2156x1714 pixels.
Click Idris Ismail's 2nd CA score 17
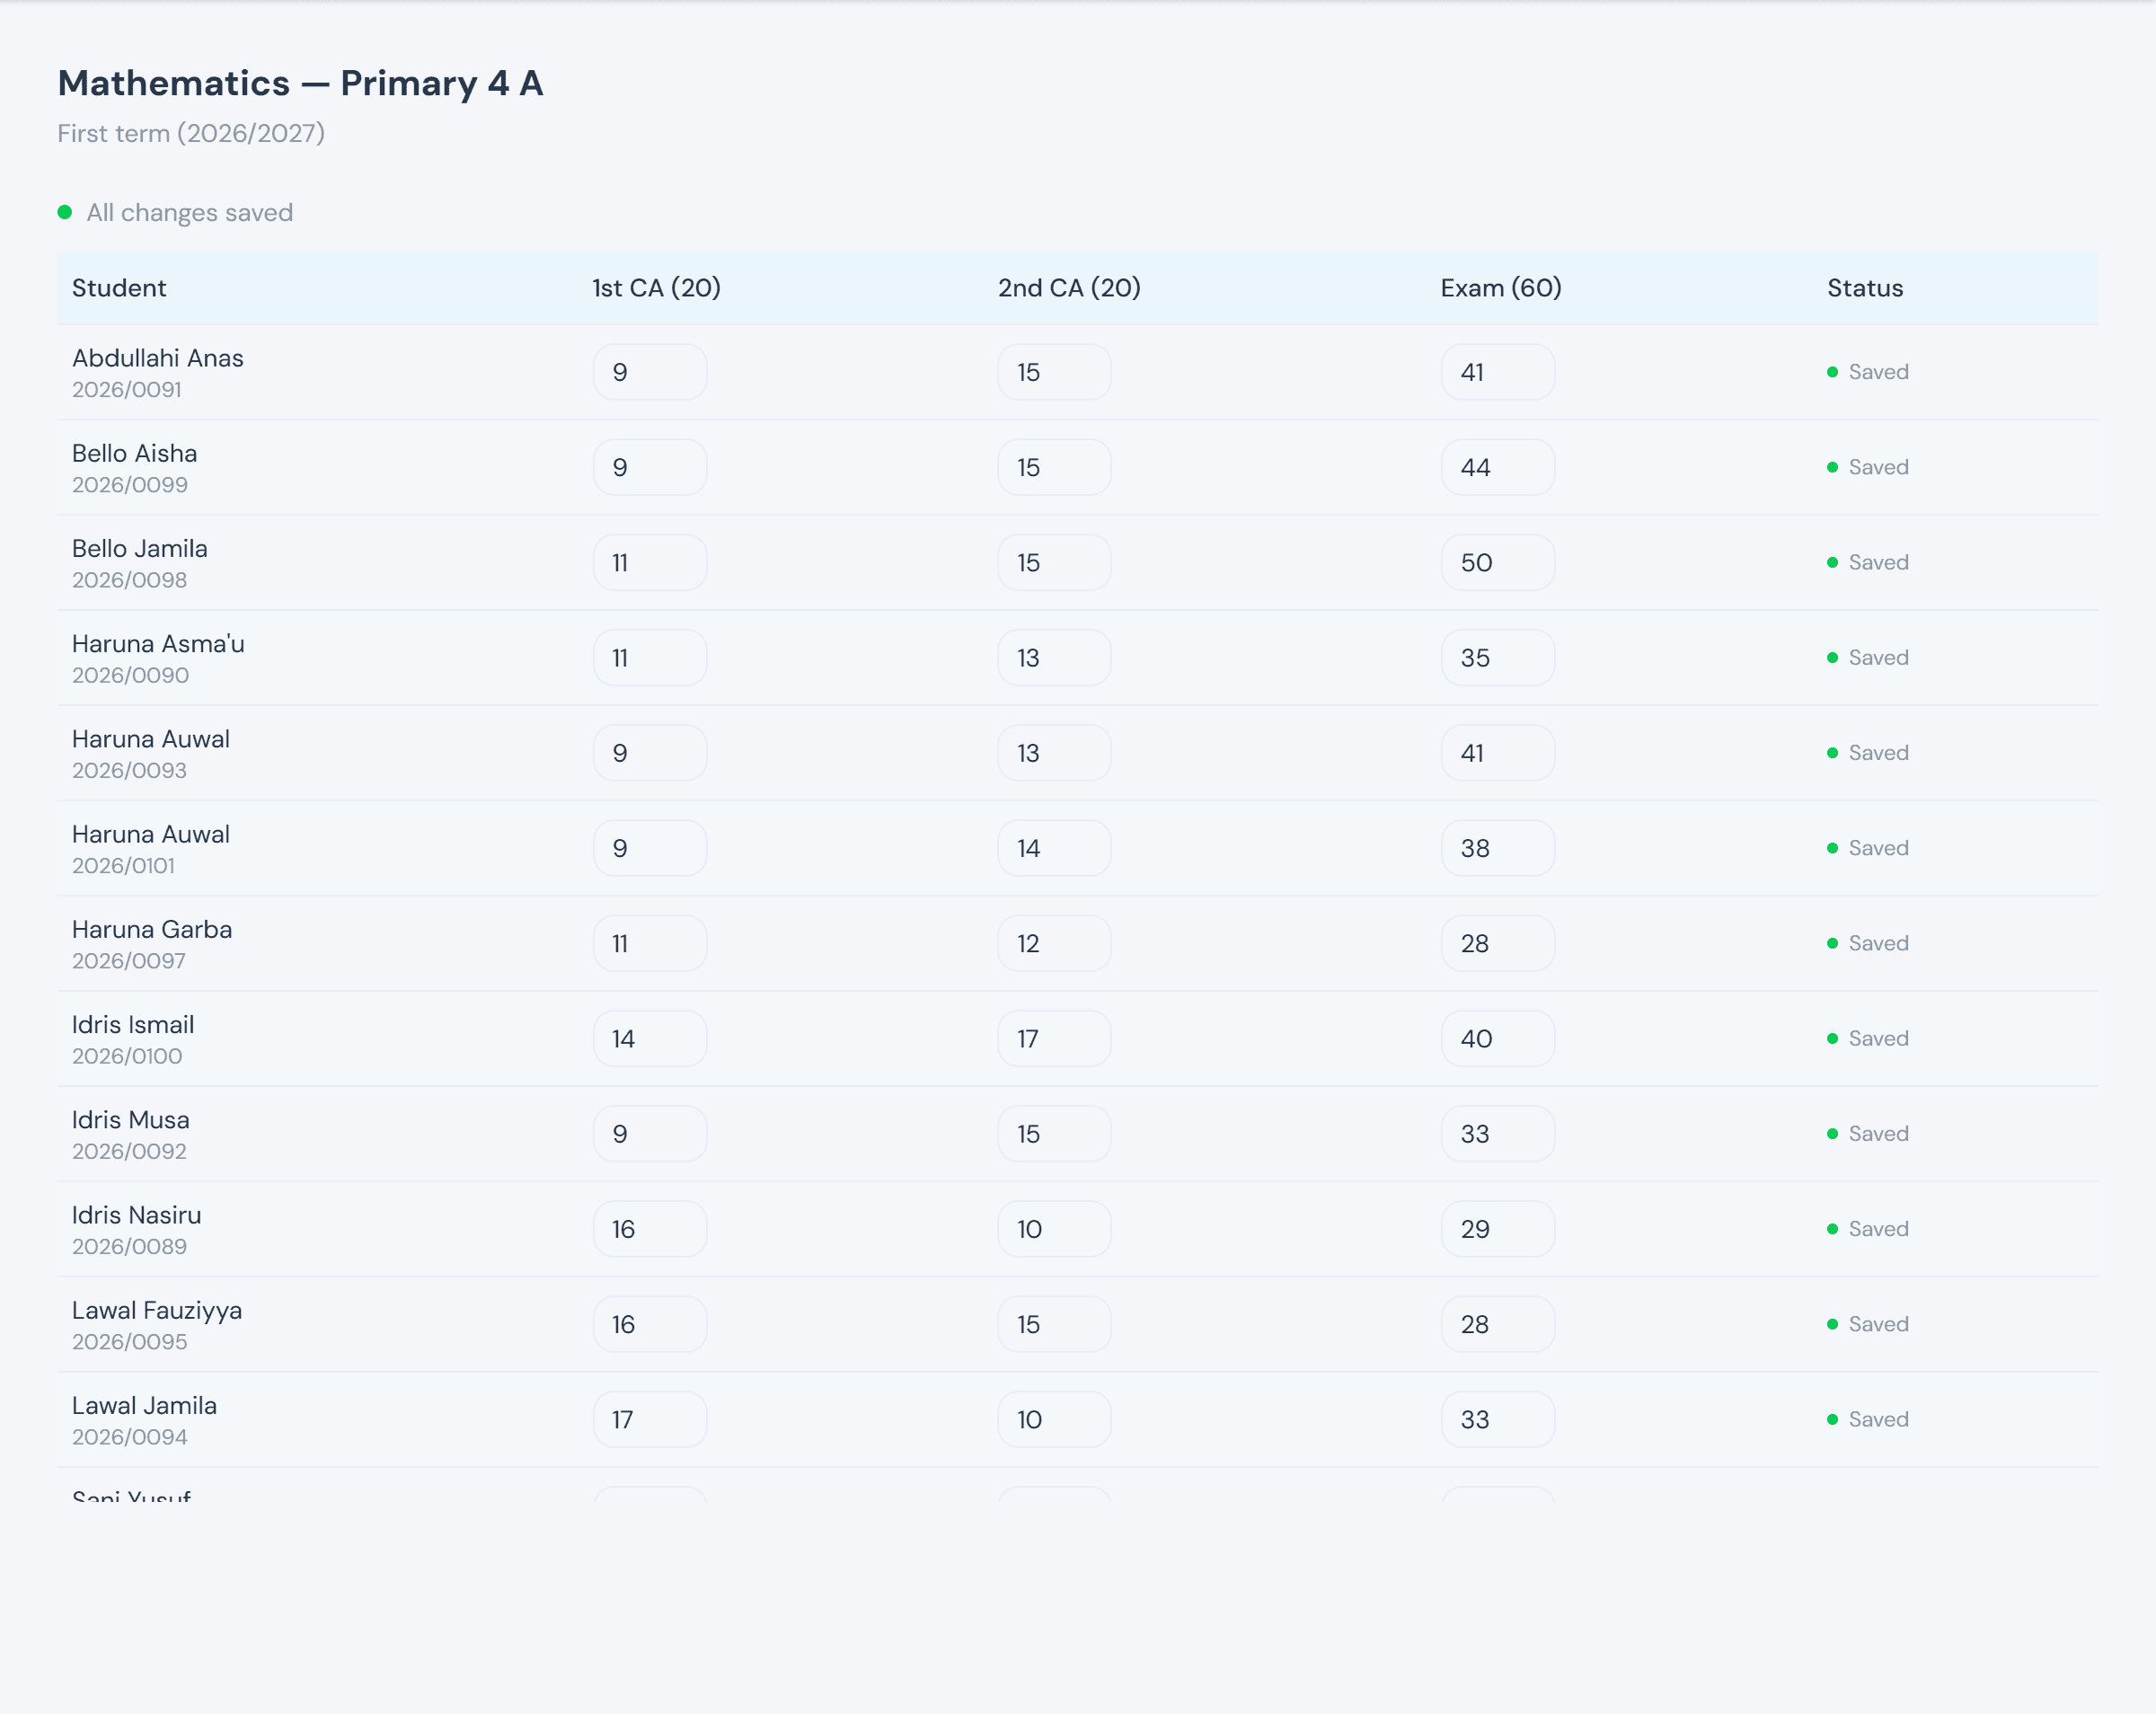click(x=1054, y=1038)
